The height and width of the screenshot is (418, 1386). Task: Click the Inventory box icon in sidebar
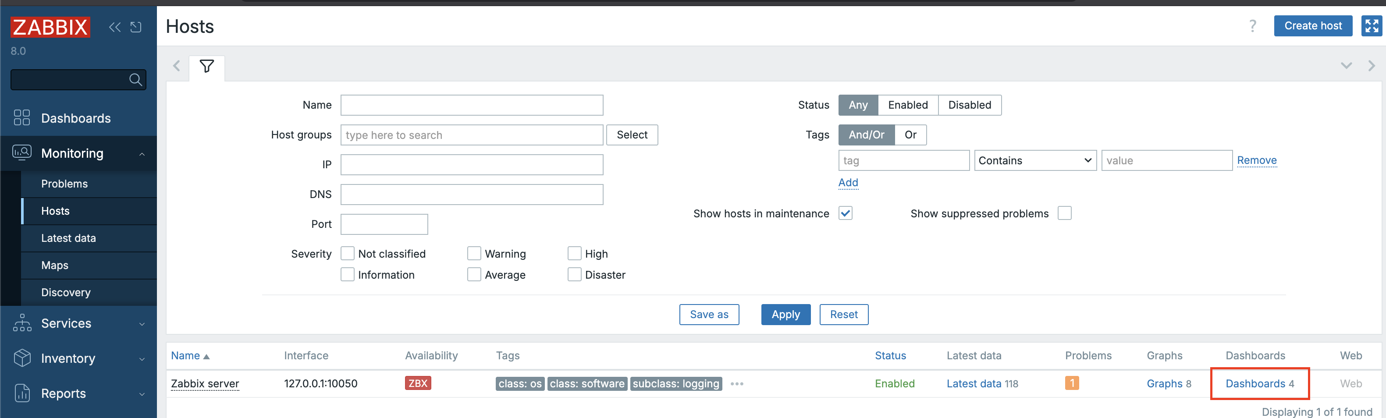pos(21,358)
